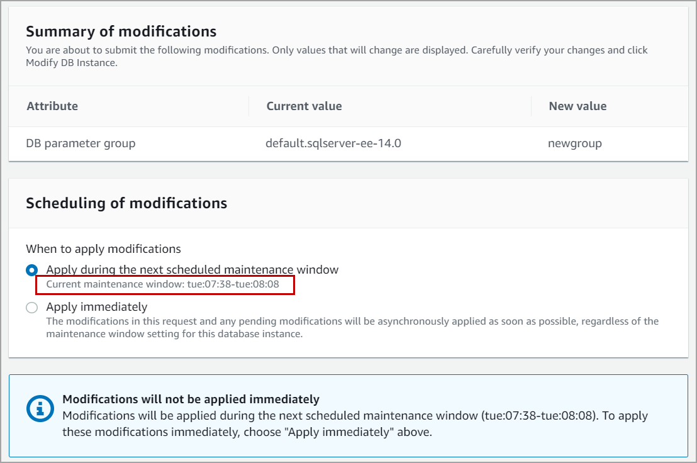
Task: Click the divider between Current value and New value headers
Action: 531,106
